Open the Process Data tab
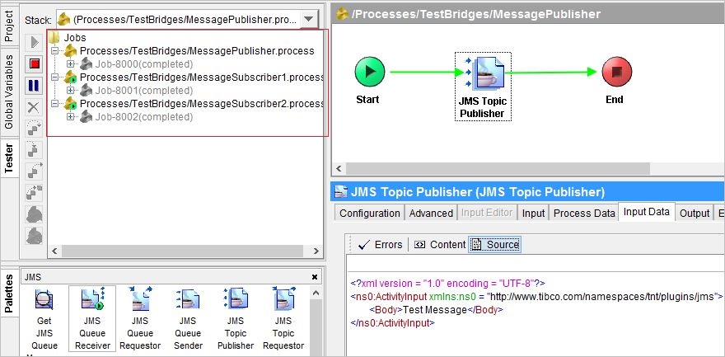 pyautogui.click(x=584, y=214)
